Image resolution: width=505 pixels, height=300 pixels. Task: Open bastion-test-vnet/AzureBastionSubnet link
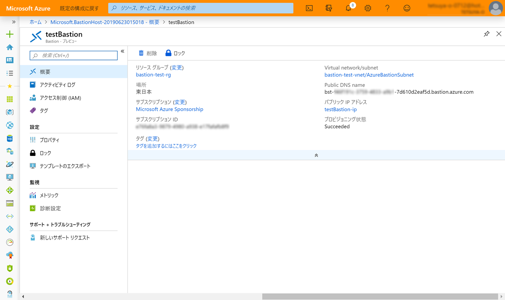coord(369,75)
